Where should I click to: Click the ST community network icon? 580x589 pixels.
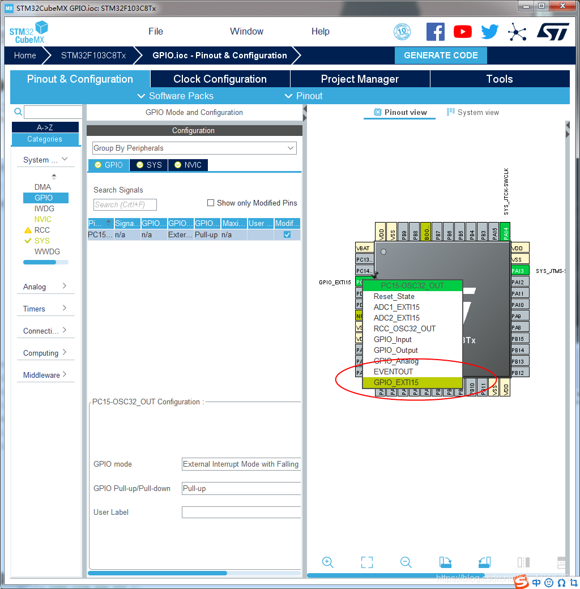pyautogui.click(x=517, y=32)
